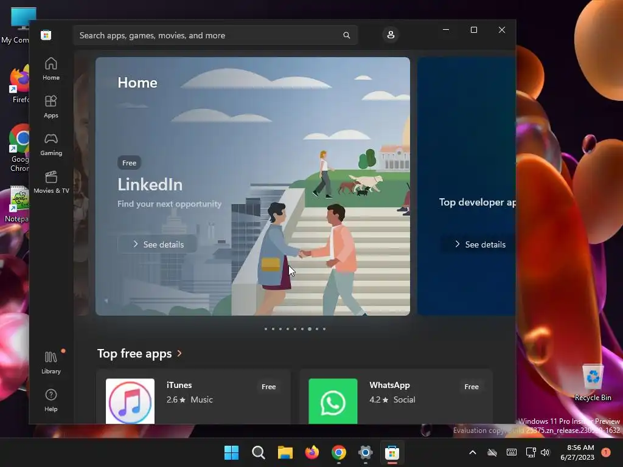Screen dimensions: 623x467
Task: Select the last carousel page dot
Action: [324, 329]
